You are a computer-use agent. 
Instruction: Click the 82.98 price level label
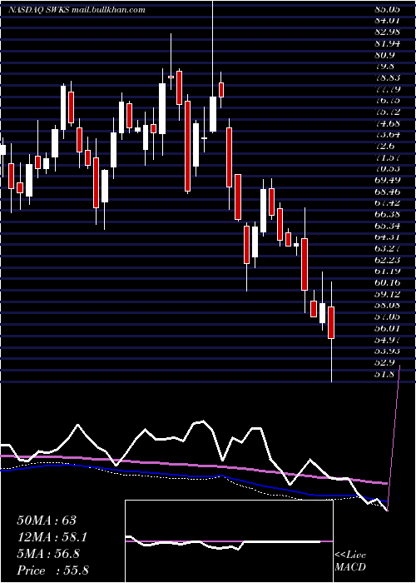[x=388, y=32]
